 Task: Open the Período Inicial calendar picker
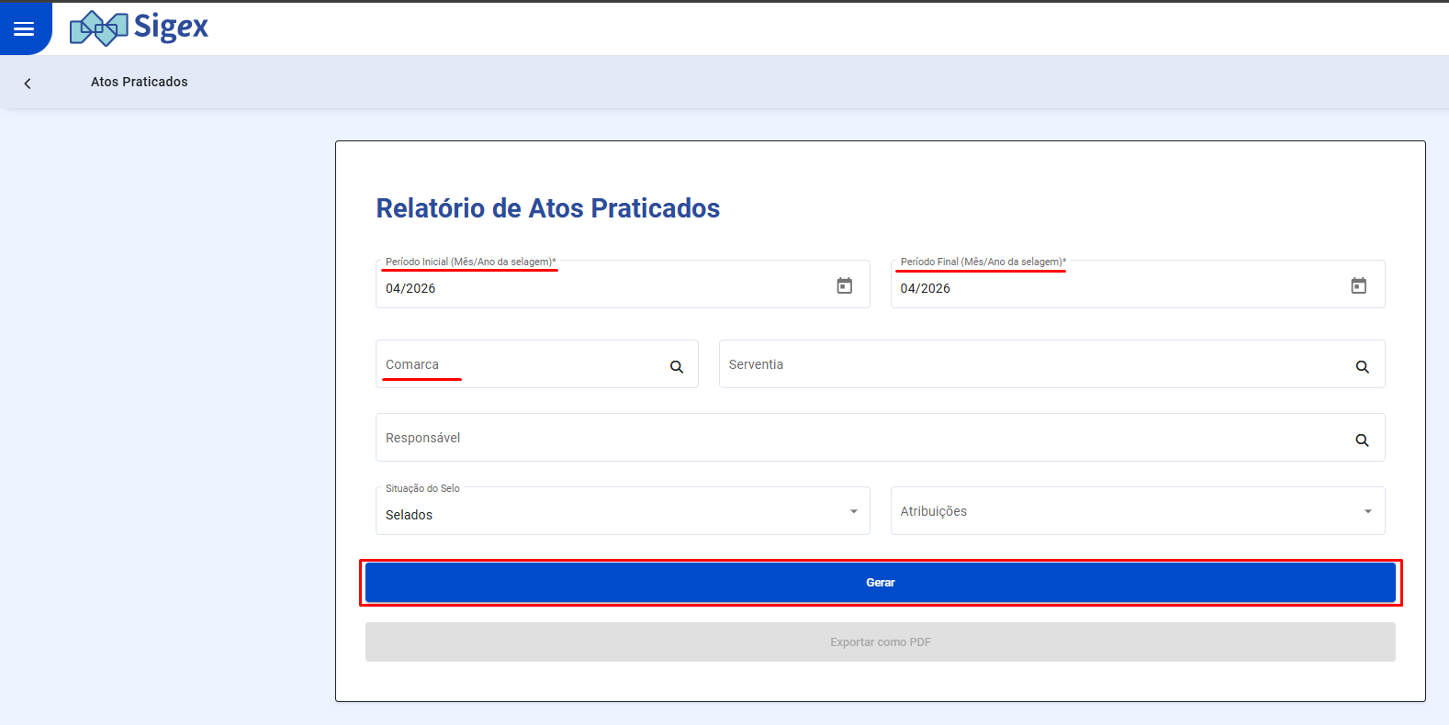[x=844, y=286]
